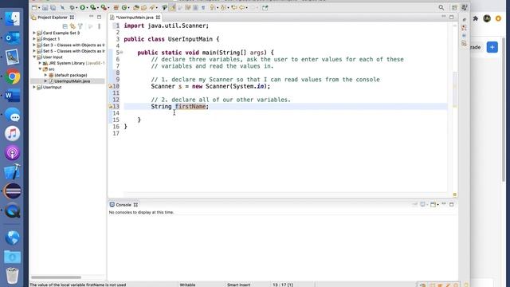The image size is (510, 287).
Task: Select the *UserInputMain.java editor tab
Action: (x=135, y=18)
